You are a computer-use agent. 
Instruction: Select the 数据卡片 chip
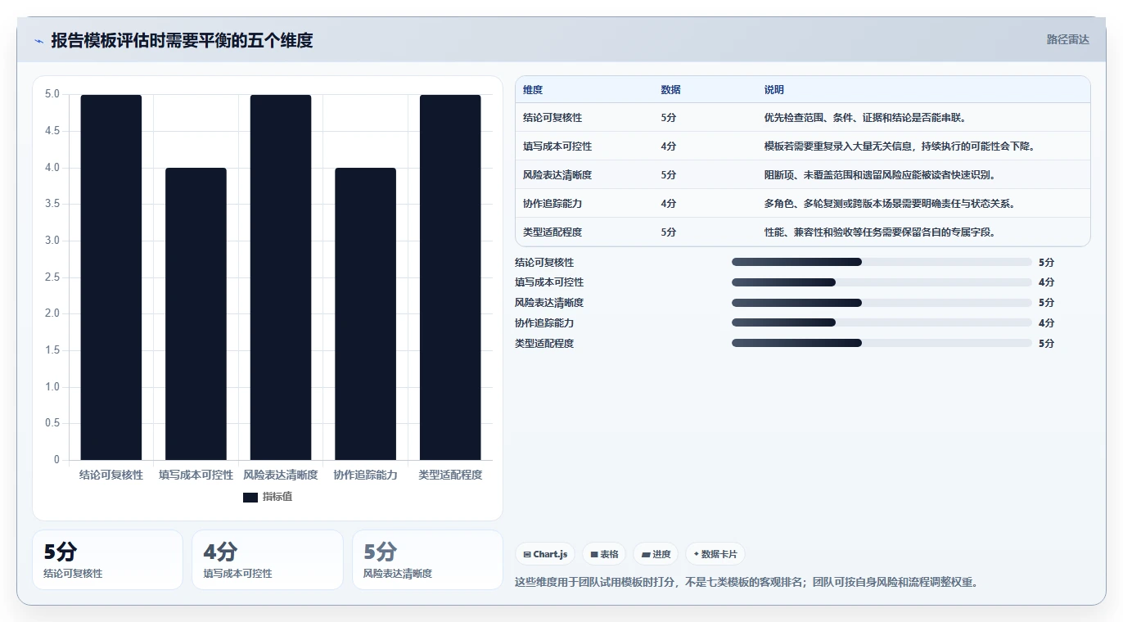[x=715, y=554]
